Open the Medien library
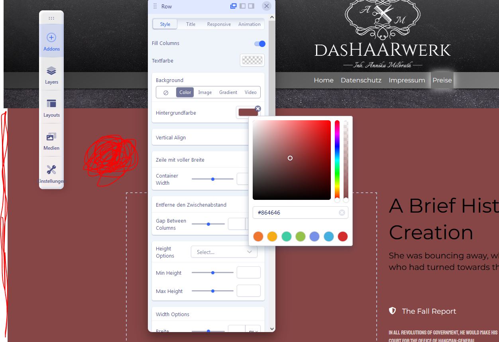499x342 pixels. 51,141
